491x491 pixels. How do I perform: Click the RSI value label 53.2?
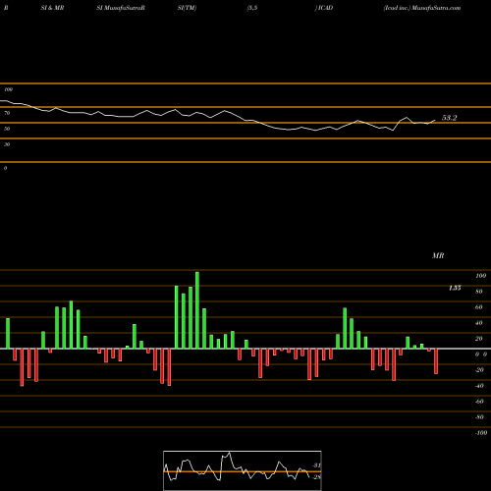(449, 118)
